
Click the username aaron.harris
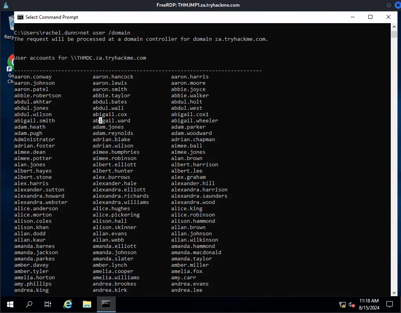click(190, 77)
